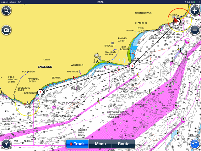Open the Menu tab

[100, 144]
